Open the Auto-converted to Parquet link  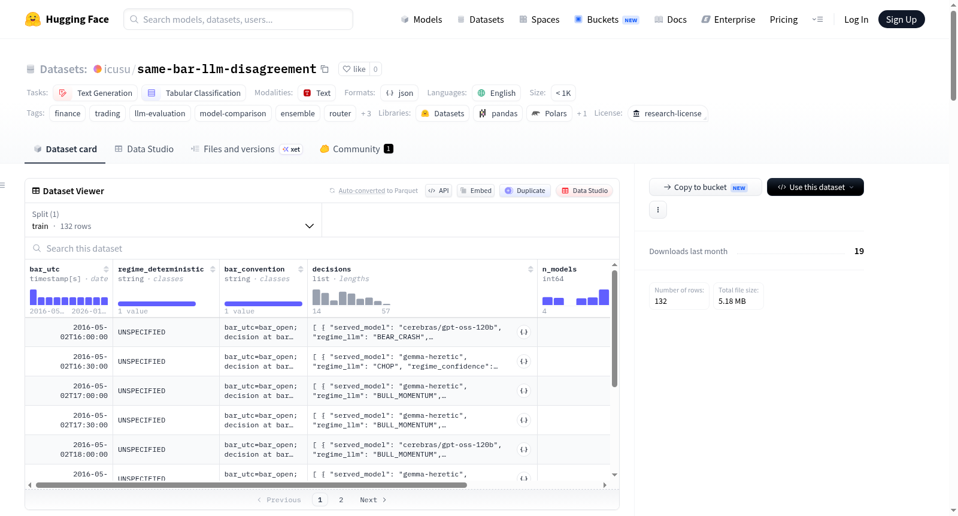[362, 191]
